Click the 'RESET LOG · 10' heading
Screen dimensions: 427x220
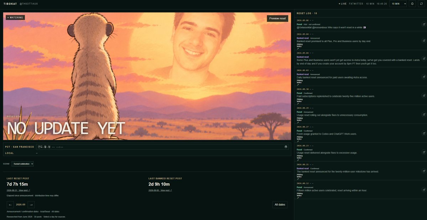307,13
